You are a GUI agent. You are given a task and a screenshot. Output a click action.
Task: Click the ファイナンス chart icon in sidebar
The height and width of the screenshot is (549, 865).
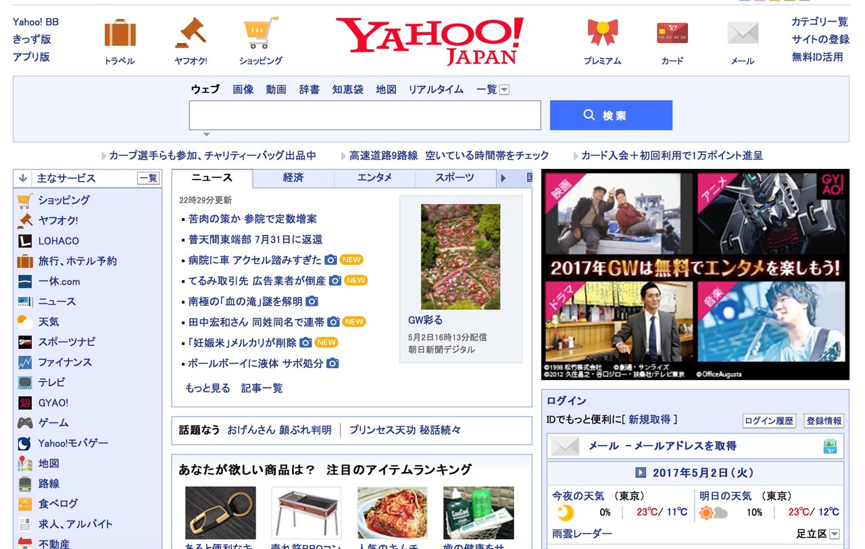[x=25, y=362]
